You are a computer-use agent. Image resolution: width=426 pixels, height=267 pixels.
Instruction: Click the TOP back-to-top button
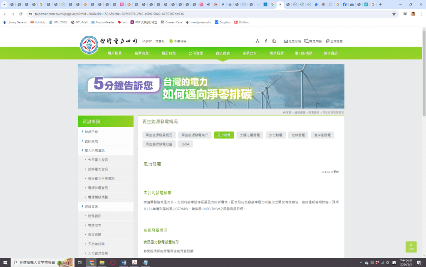[411, 247]
